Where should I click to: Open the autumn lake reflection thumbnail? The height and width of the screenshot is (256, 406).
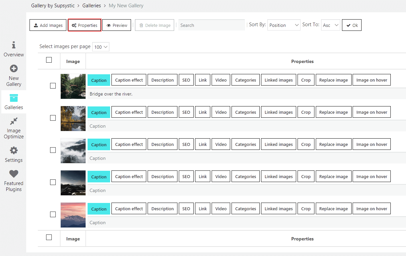click(x=73, y=118)
